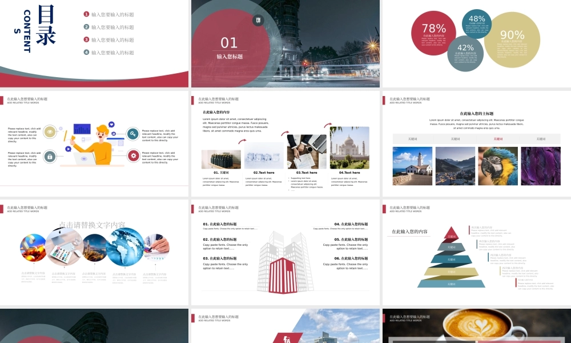Image resolution: width=571 pixels, height=343 pixels.
Task: Select the parrot photo
Action: 498,166
